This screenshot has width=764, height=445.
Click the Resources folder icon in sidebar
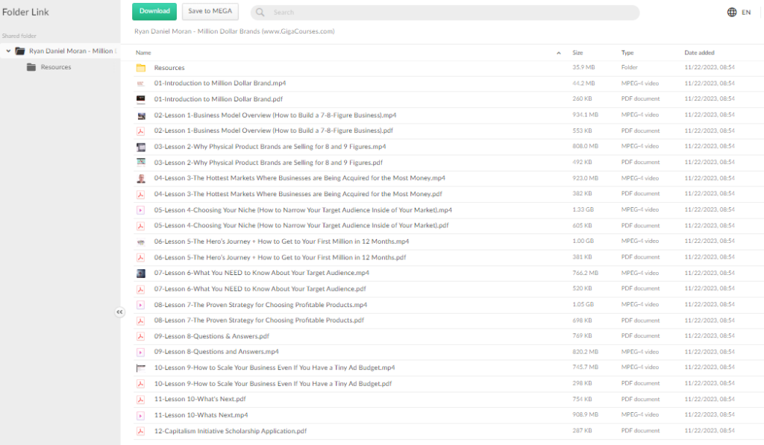tap(31, 67)
